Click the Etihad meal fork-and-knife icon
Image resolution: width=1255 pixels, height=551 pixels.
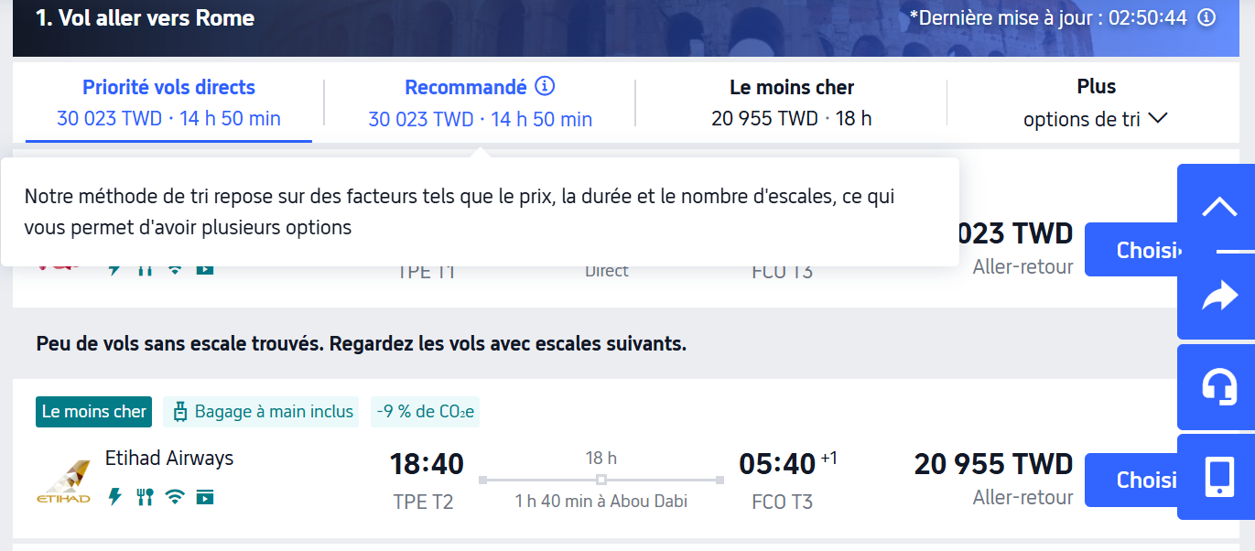coord(144,497)
